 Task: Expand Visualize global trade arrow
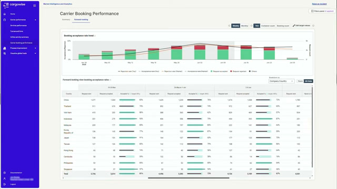click(35, 54)
